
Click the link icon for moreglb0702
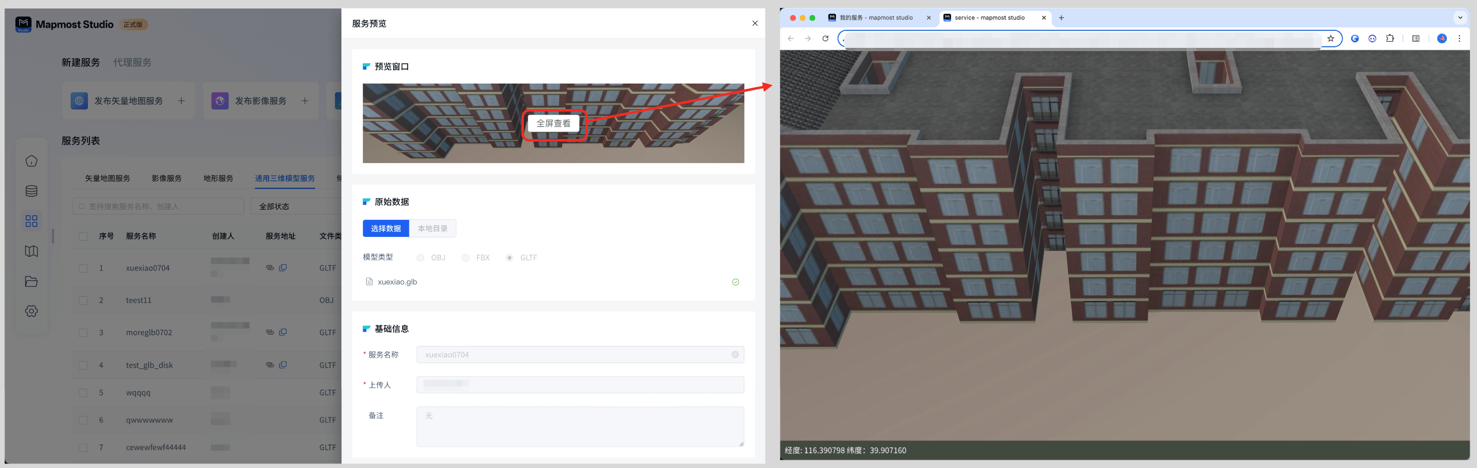point(269,332)
